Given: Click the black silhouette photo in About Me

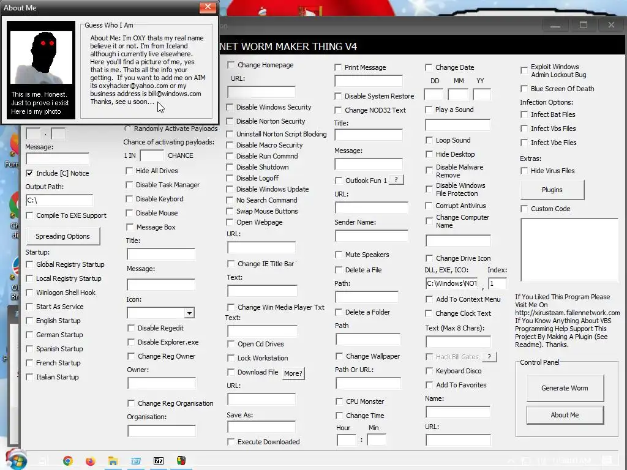Looking at the screenshot, I should coord(41,57).
